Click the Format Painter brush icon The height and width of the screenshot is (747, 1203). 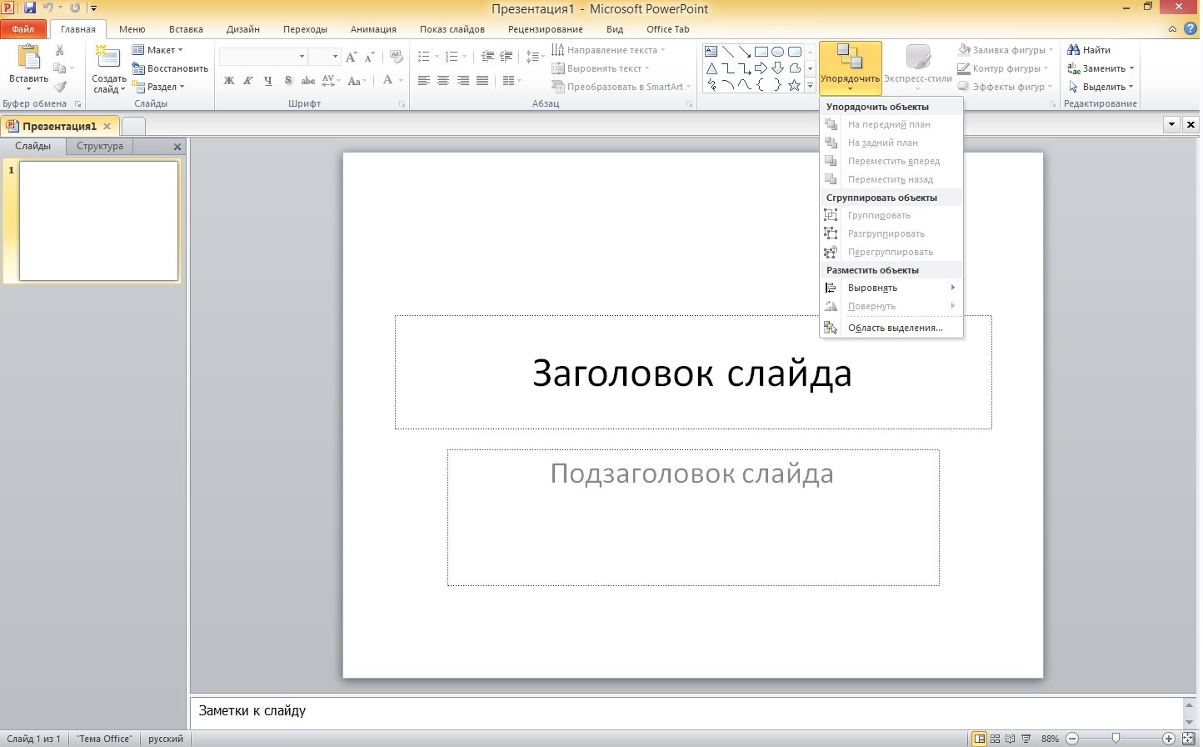pos(60,87)
